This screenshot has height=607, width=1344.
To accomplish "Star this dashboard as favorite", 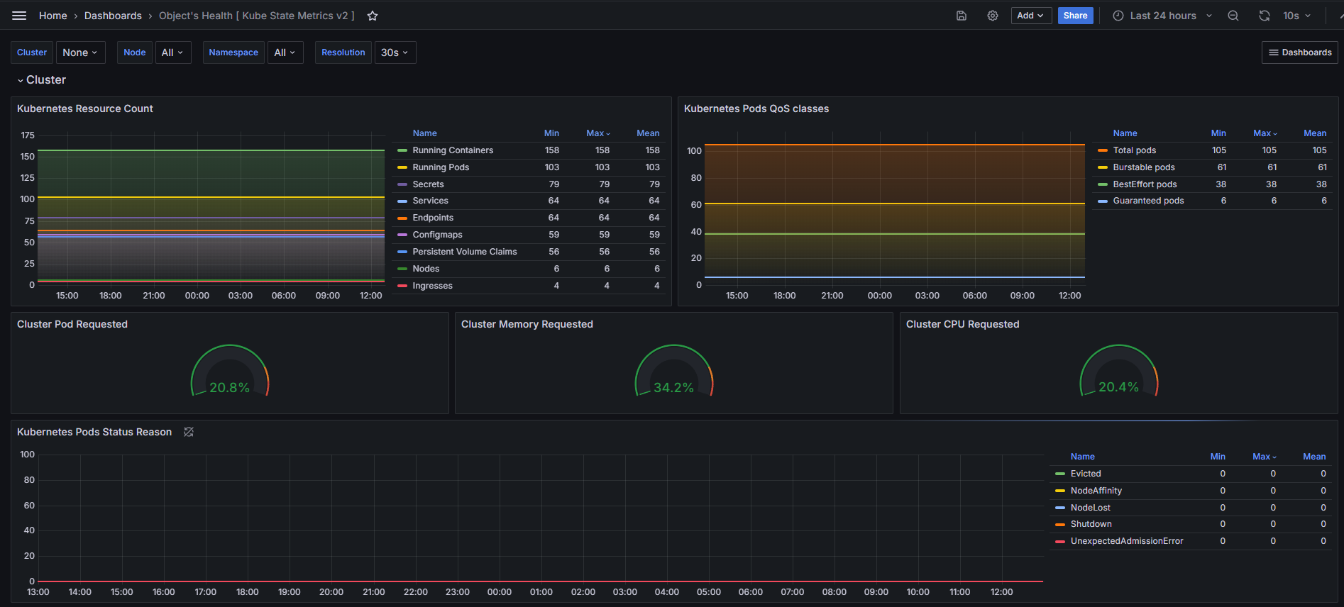I will 373,16.
